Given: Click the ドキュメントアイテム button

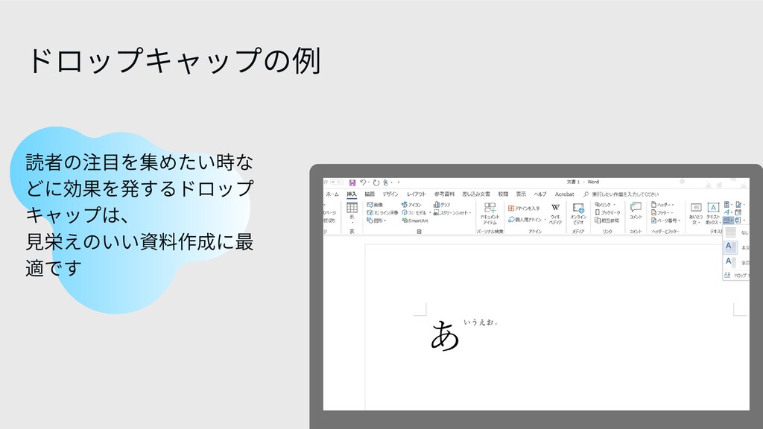Looking at the screenshot, I should coord(490,214).
